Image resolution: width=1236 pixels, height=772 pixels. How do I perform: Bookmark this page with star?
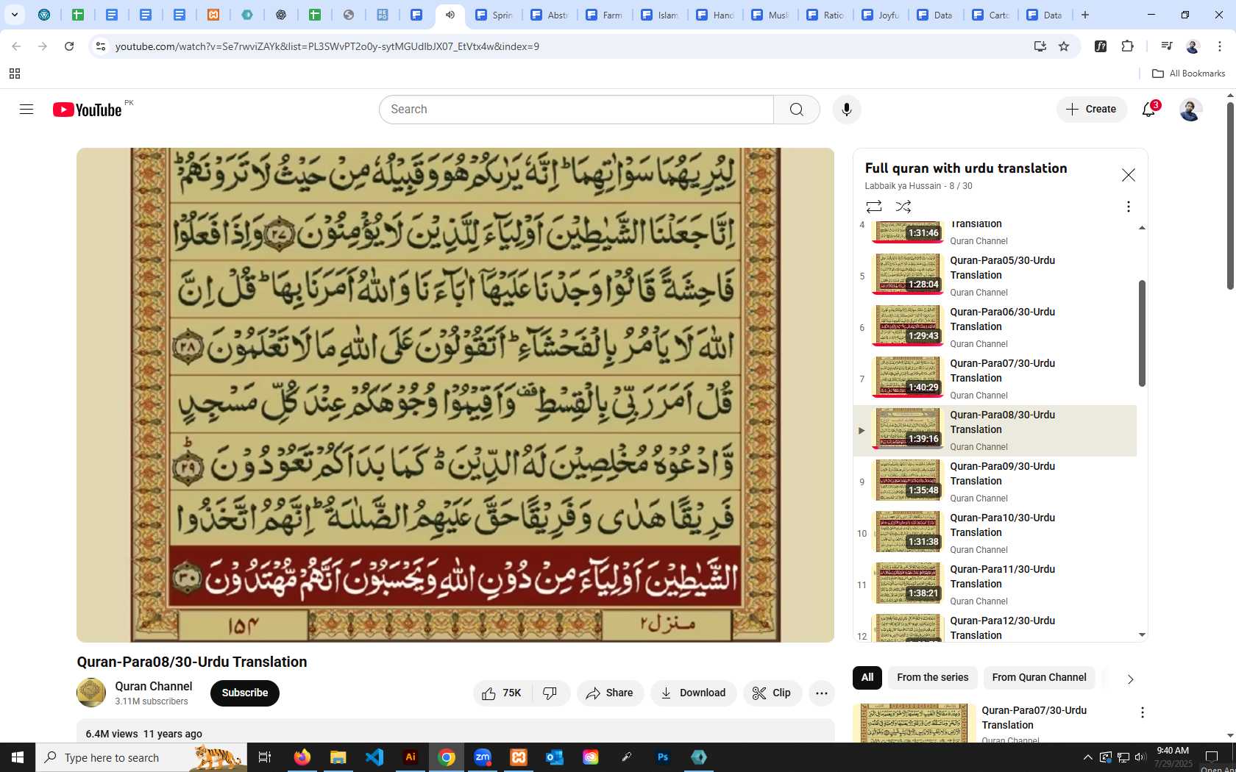(x=1064, y=46)
